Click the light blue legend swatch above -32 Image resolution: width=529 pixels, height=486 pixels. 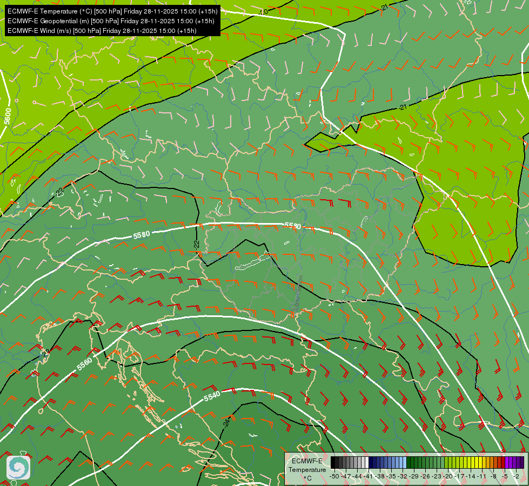(x=405, y=462)
